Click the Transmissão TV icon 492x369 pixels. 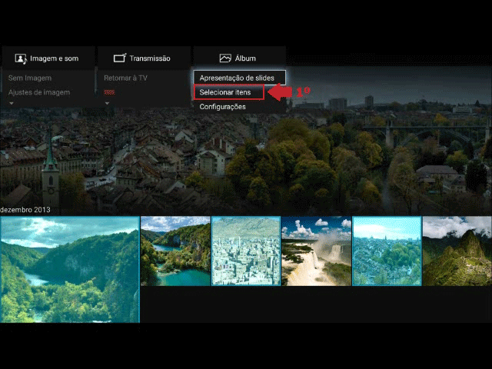[119, 58]
